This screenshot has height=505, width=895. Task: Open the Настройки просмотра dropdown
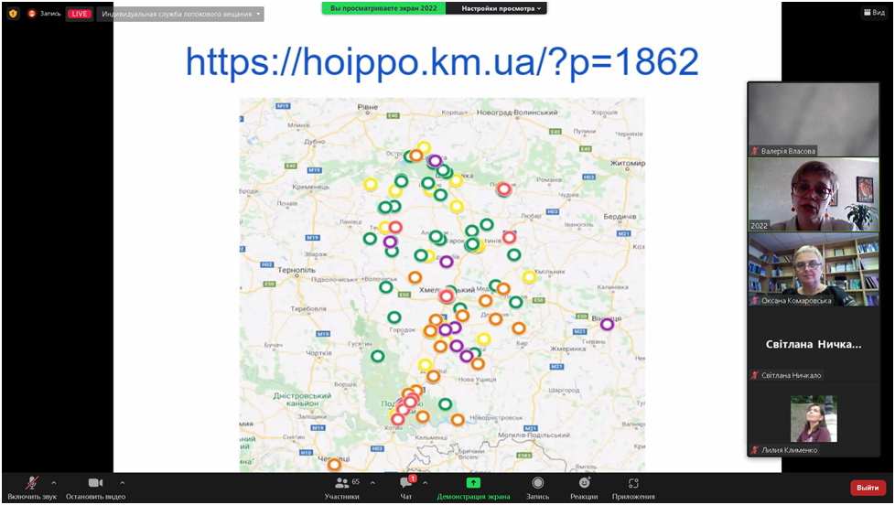click(x=501, y=8)
